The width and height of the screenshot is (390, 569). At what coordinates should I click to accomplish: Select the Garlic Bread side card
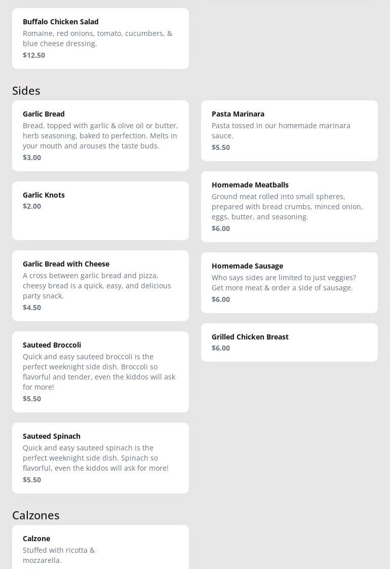point(100,135)
